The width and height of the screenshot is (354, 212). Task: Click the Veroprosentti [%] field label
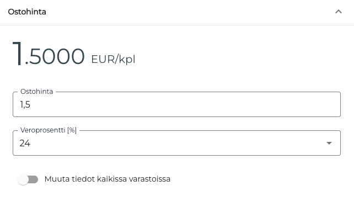[x=49, y=130]
